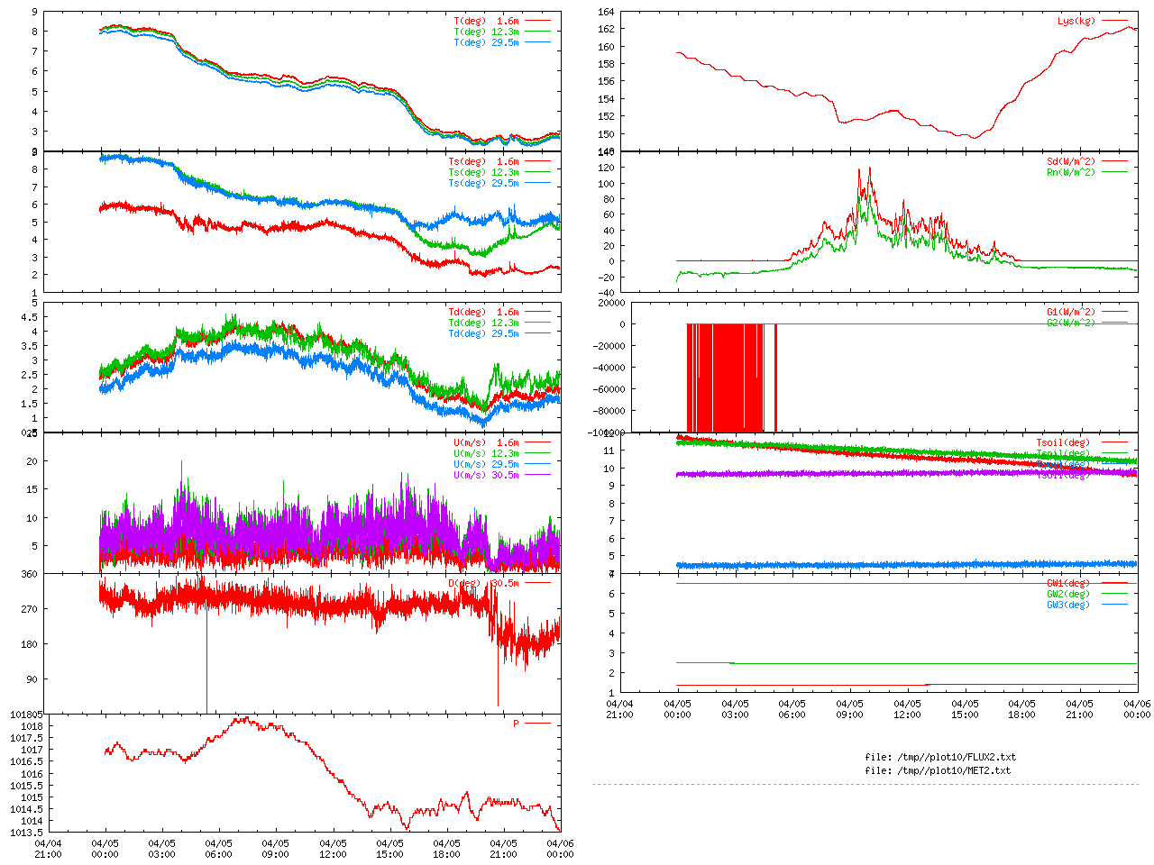Pick the blue Td(deg) 29.5m legend entry
Screen dimensions: 1154x865
(x=484, y=333)
